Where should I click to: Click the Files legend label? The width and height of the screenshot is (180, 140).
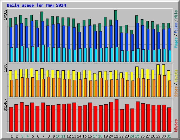[x=176, y=28]
